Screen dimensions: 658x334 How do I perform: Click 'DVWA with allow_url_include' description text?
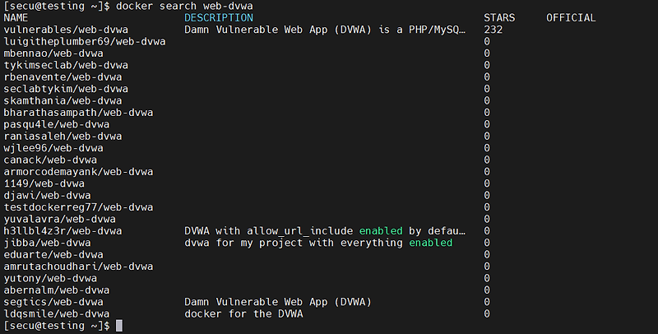(x=269, y=231)
